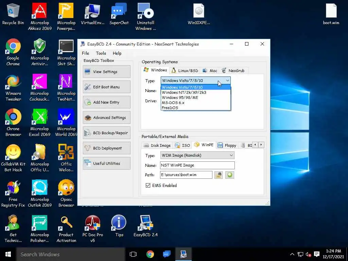Choose Windows Vista/7/8/10 in the list

coord(195,87)
